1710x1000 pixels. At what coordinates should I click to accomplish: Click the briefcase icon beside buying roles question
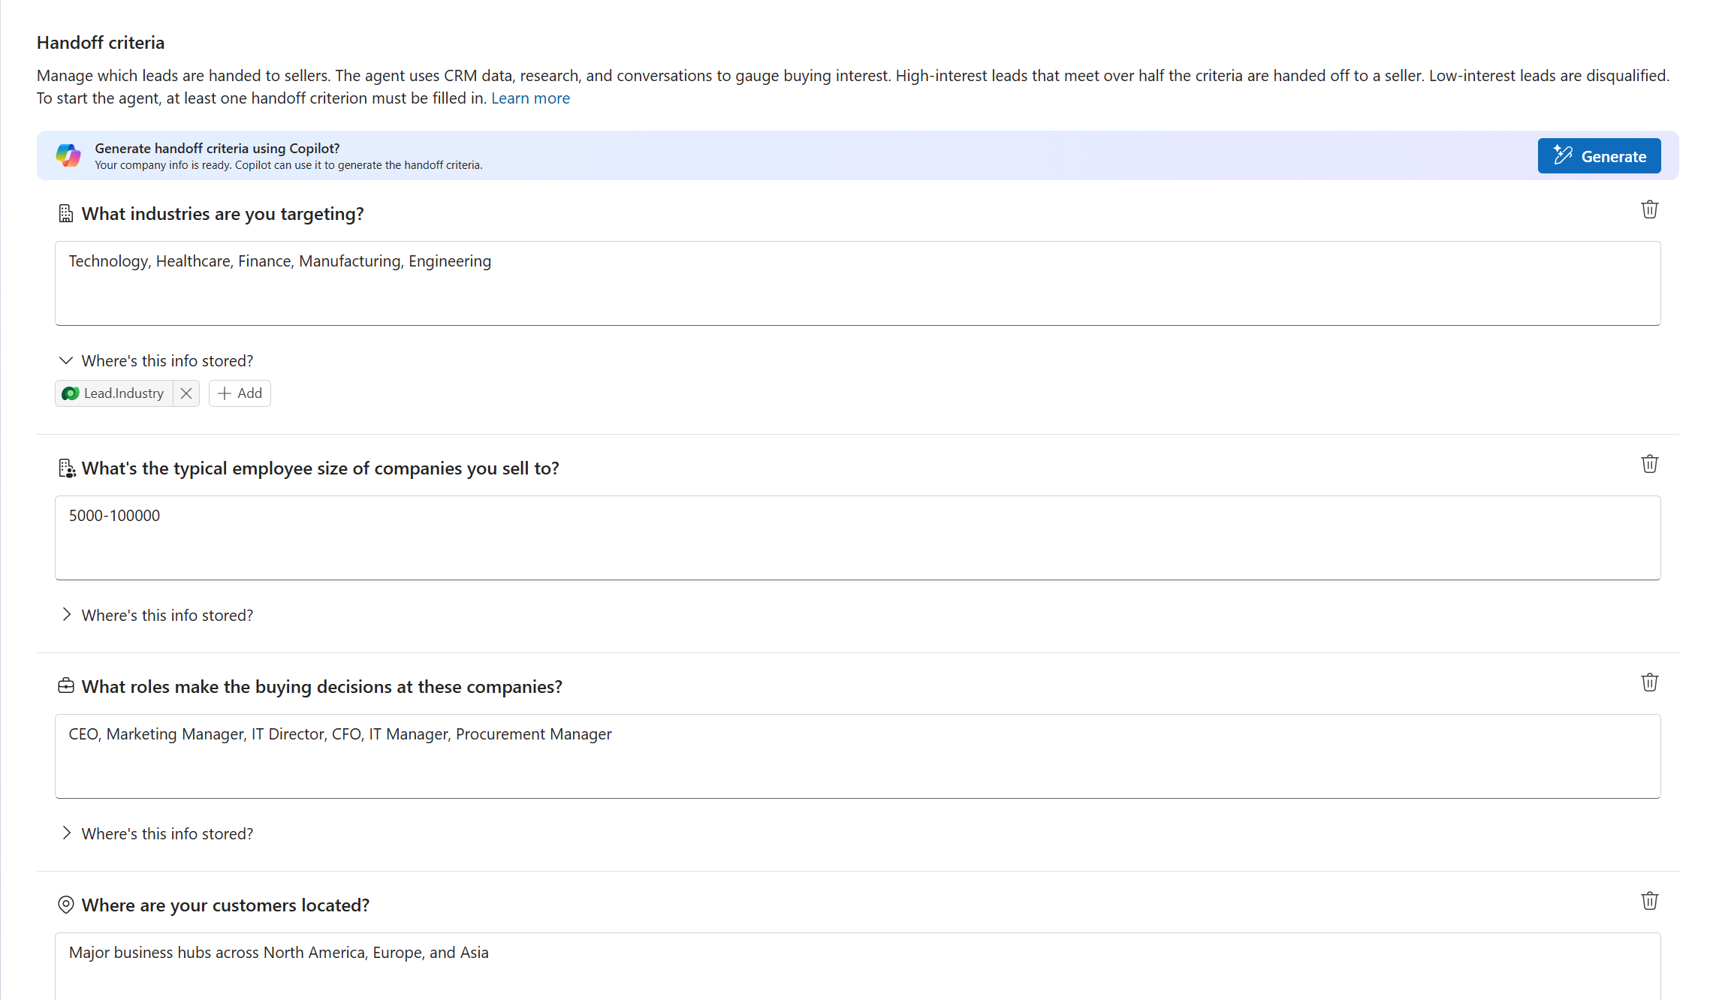(x=65, y=685)
